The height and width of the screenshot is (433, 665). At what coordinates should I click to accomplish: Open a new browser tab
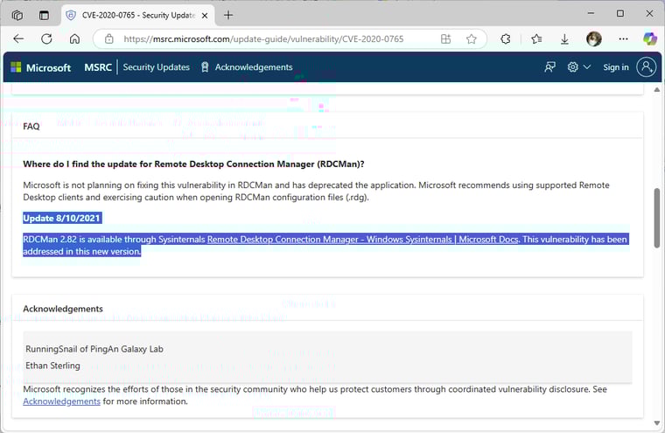[x=228, y=15]
